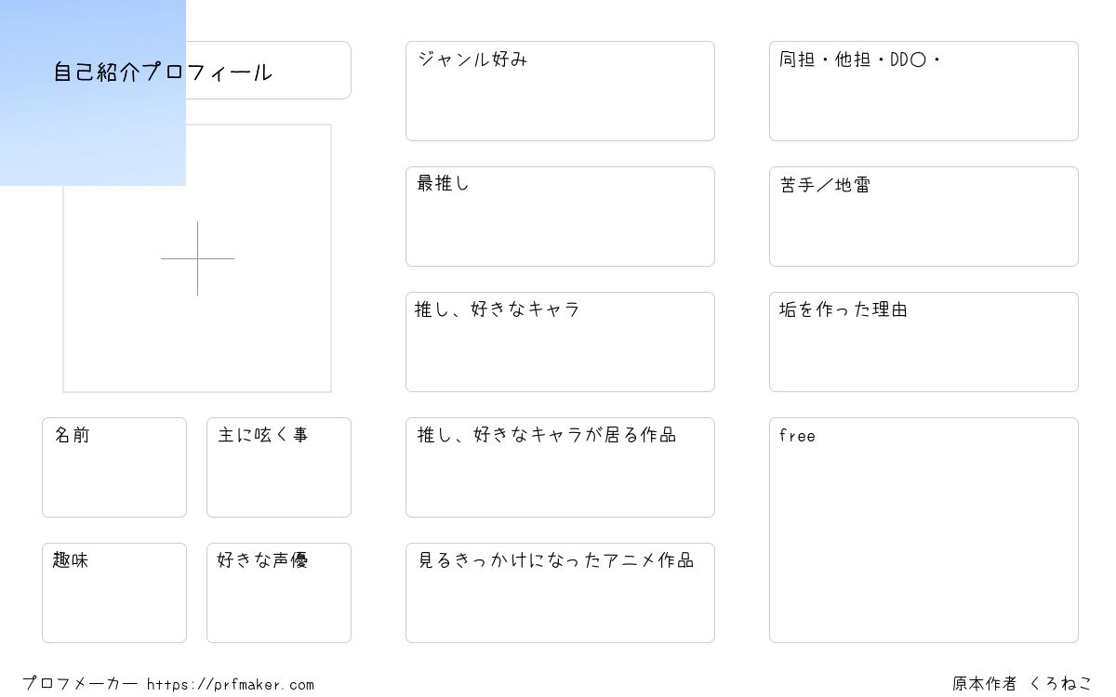Click the 原本作者 くろねこ credit

coord(1022,683)
